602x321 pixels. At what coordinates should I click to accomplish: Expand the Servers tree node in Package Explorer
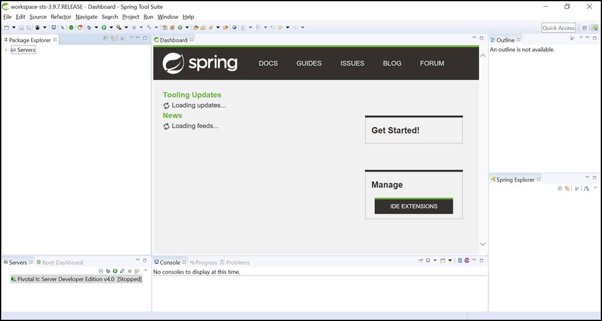click(6, 50)
